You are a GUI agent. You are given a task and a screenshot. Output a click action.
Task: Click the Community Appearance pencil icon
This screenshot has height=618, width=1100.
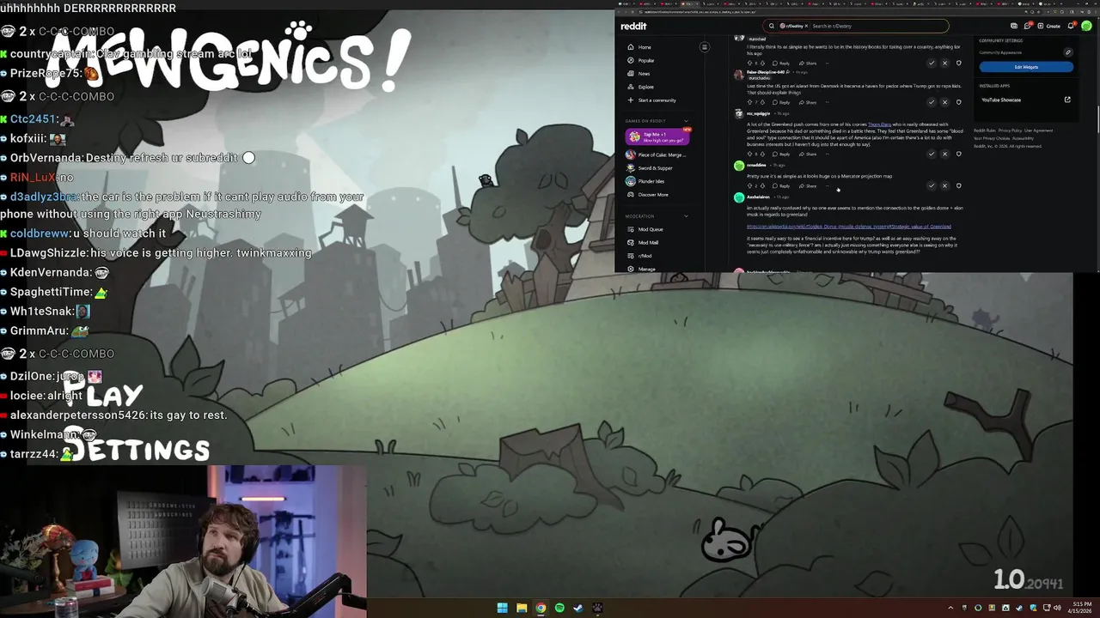point(1068,52)
